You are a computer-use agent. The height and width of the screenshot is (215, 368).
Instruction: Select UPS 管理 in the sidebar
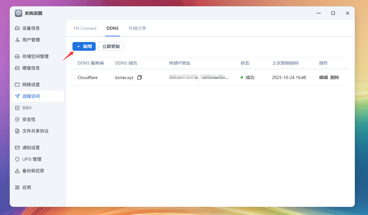pos(32,159)
